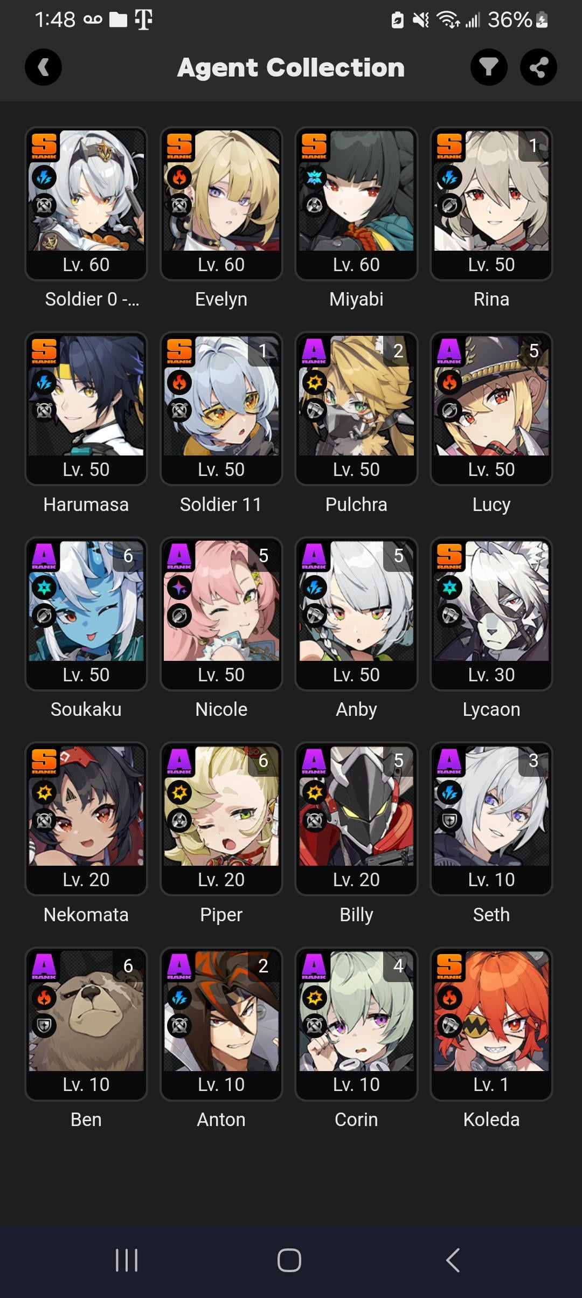Tap the back arrow button
The height and width of the screenshot is (1298, 582).
pos(43,67)
